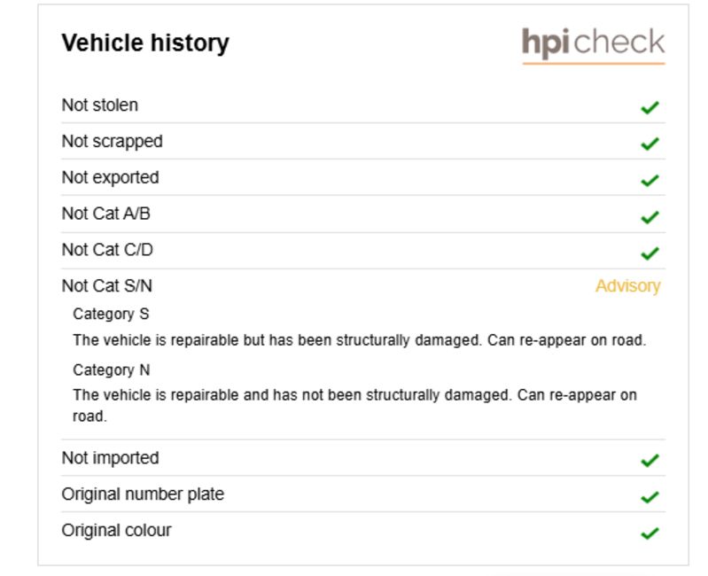The width and height of the screenshot is (708, 576).
Task: Click the green checkmark beside Not stolen
Action: 650,107
